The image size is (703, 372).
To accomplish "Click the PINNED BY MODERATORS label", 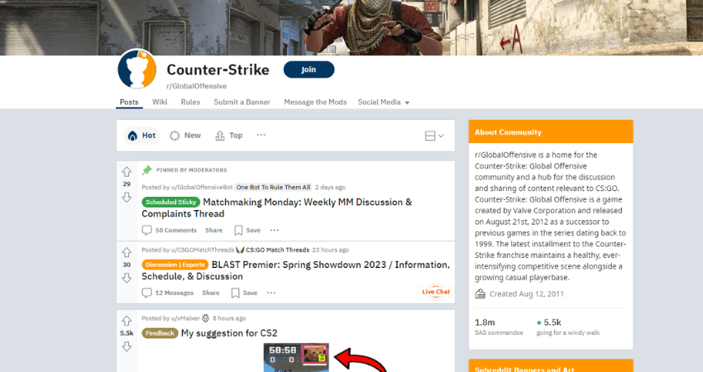I will click(x=191, y=170).
